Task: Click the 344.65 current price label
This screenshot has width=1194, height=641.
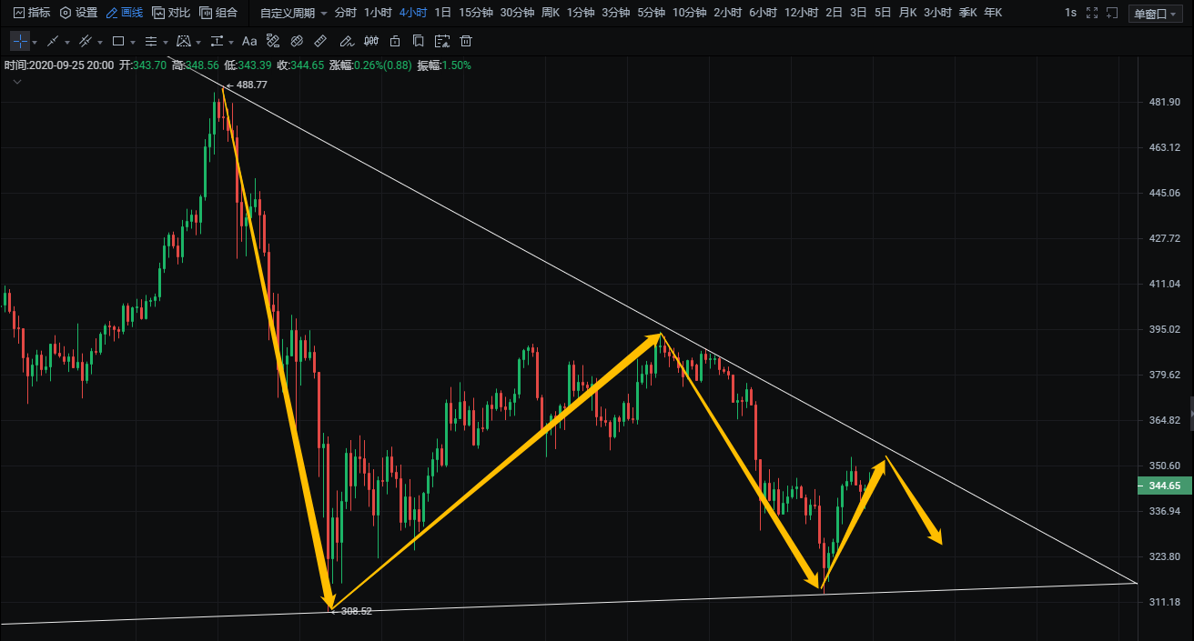Action: coord(1164,486)
